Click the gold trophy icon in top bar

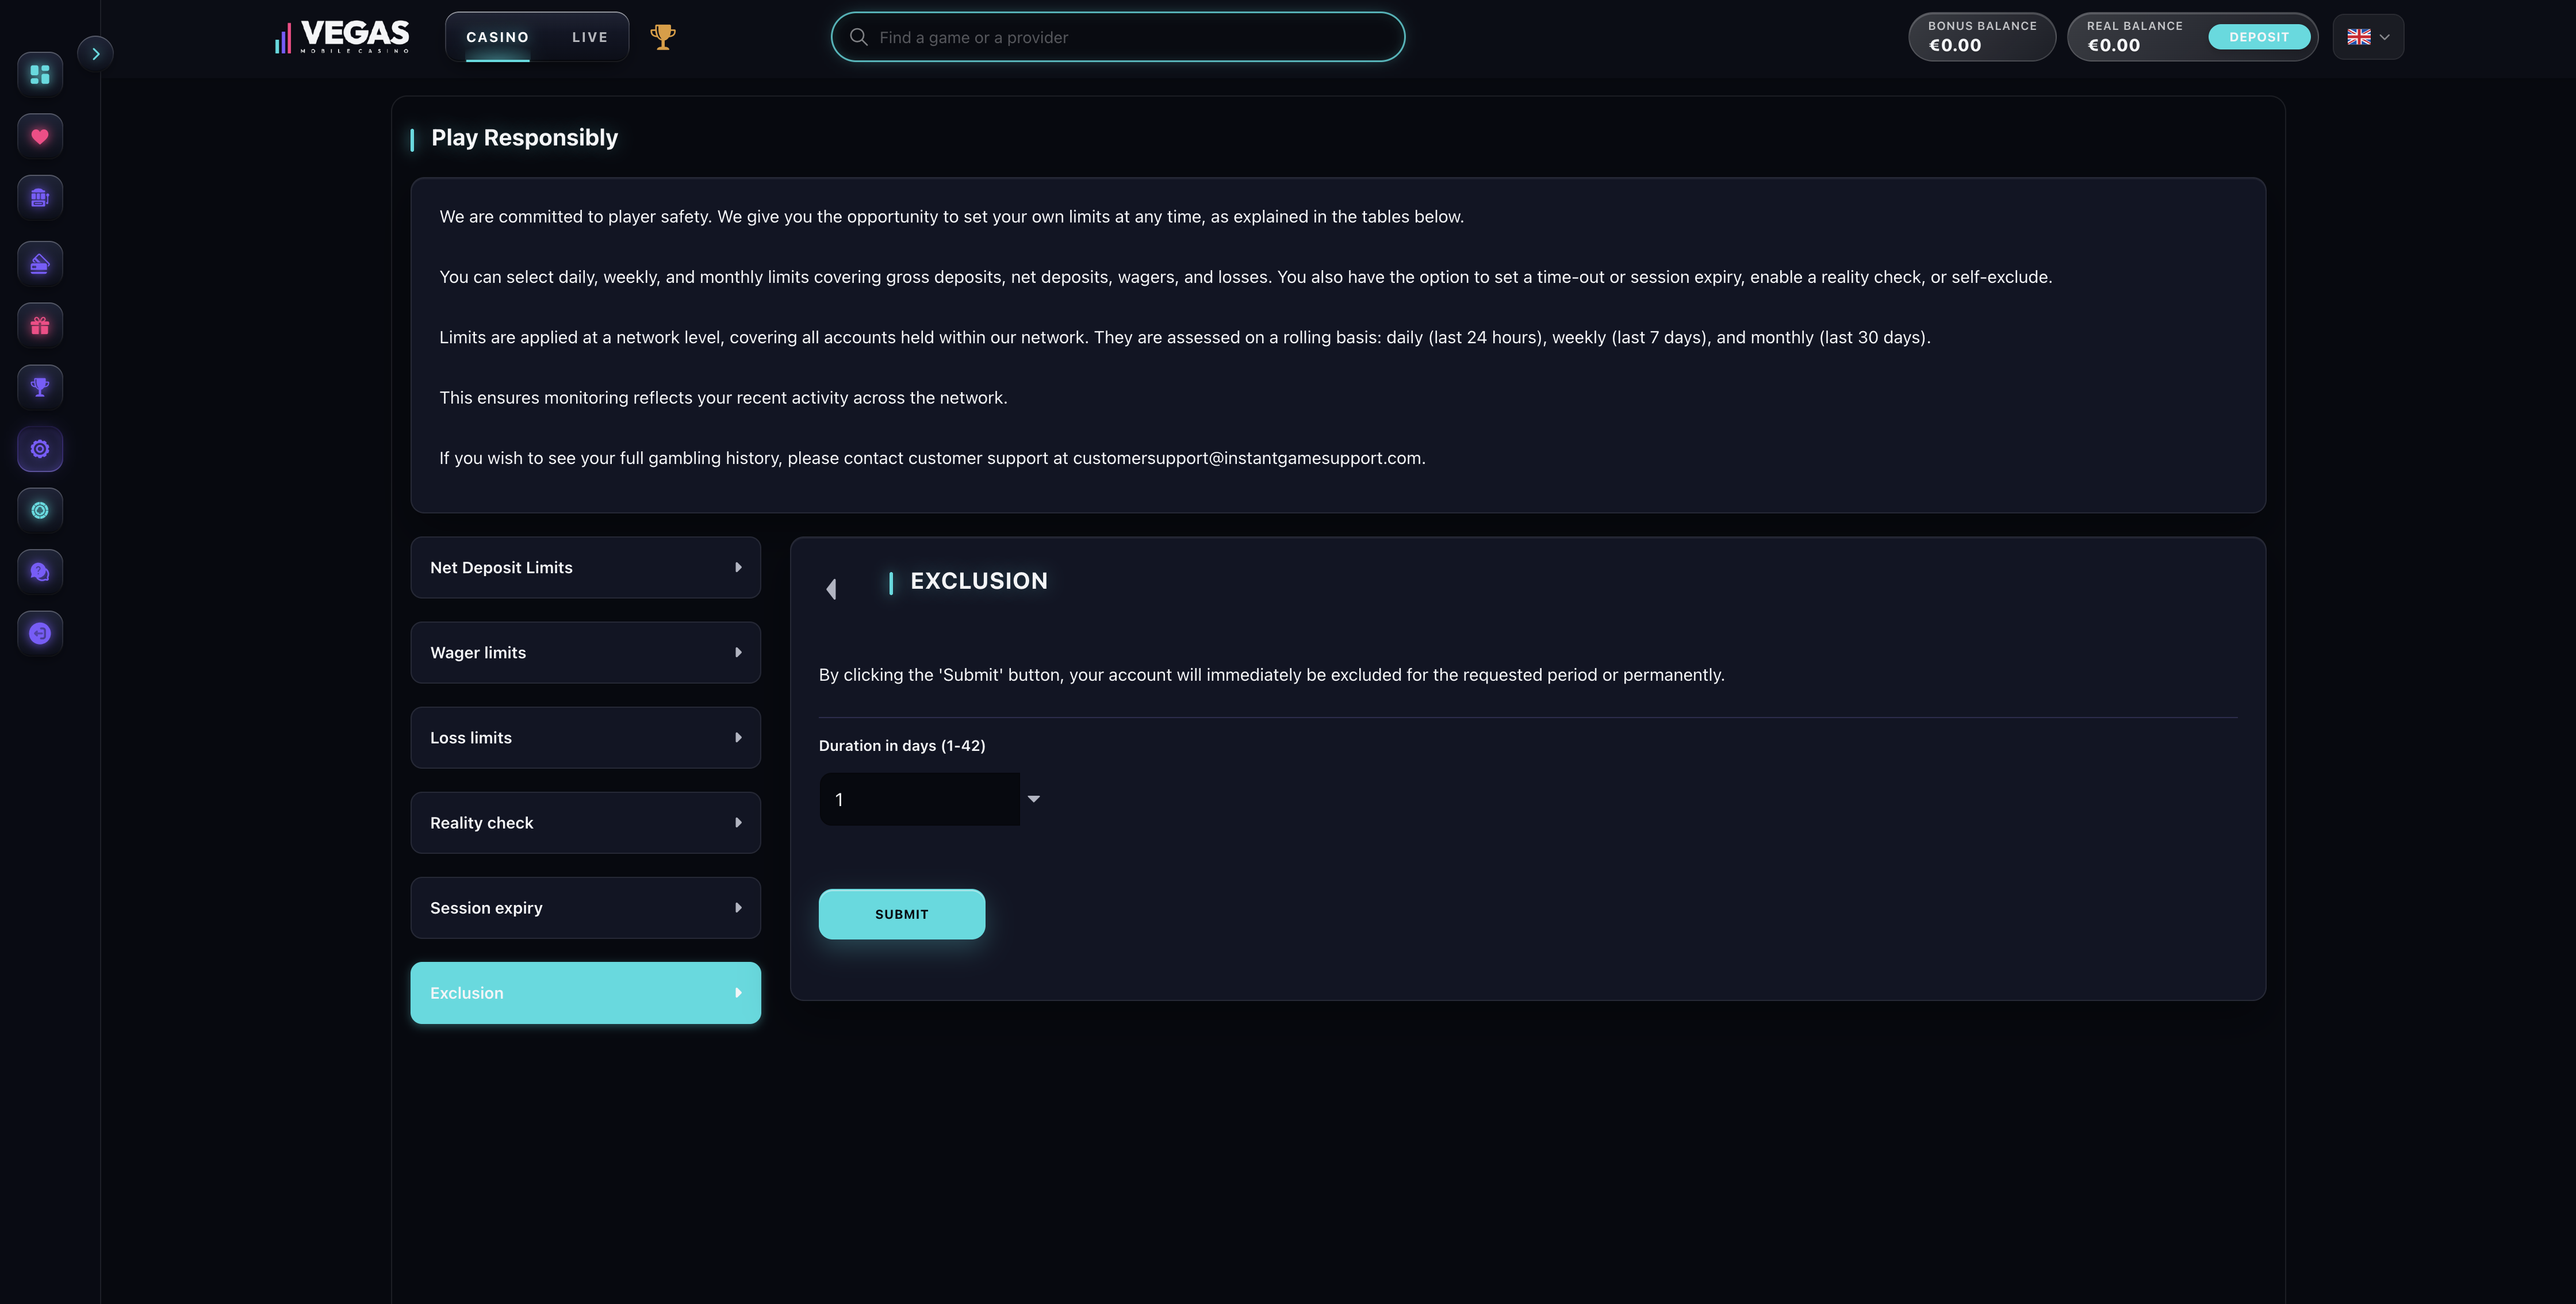(x=663, y=37)
